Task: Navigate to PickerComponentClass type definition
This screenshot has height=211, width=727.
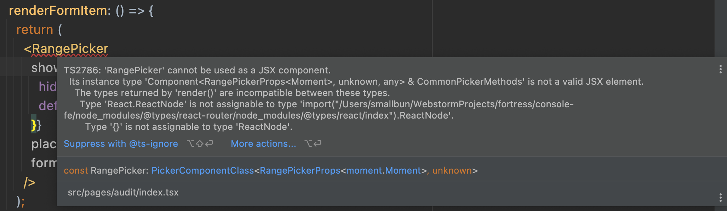Action: [x=203, y=170]
